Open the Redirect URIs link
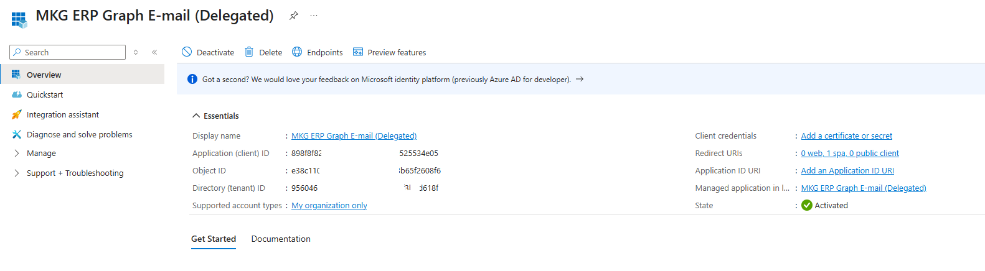Image resolution: width=985 pixels, height=271 pixels. (849, 154)
